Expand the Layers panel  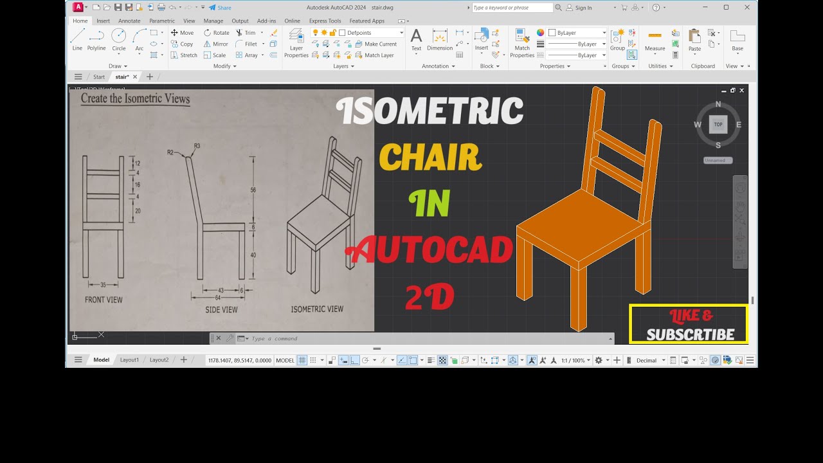[x=344, y=66]
